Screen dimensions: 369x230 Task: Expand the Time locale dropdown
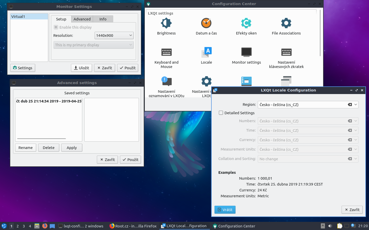click(356, 130)
